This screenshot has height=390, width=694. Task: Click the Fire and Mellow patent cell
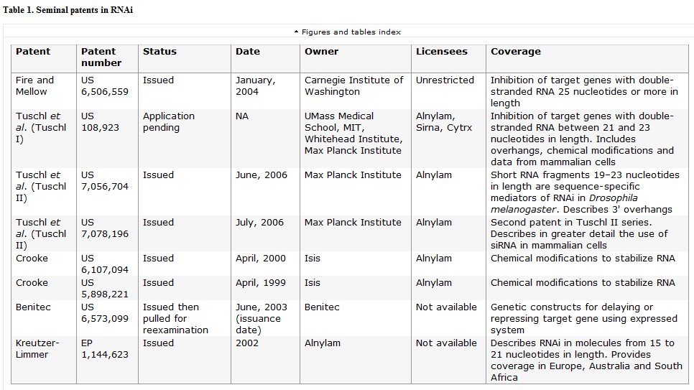click(34, 85)
